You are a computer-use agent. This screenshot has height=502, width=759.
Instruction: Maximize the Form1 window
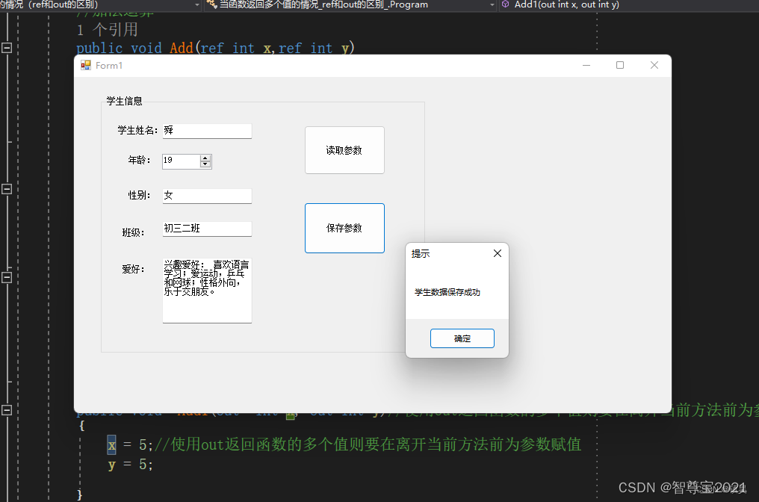pos(619,65)
